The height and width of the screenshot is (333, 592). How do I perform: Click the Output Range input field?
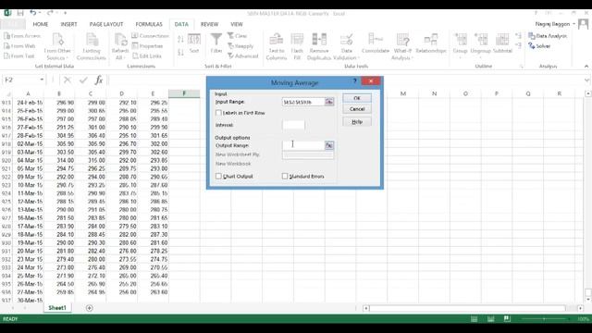303,145
